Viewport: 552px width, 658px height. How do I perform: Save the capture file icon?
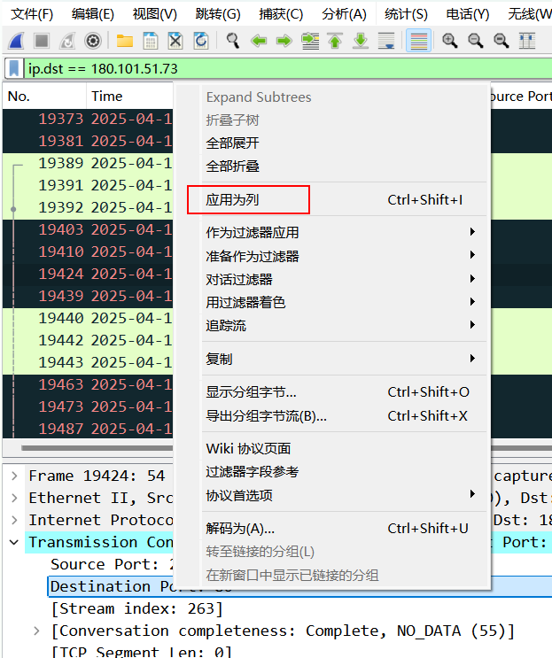click(x=151, y=41)
